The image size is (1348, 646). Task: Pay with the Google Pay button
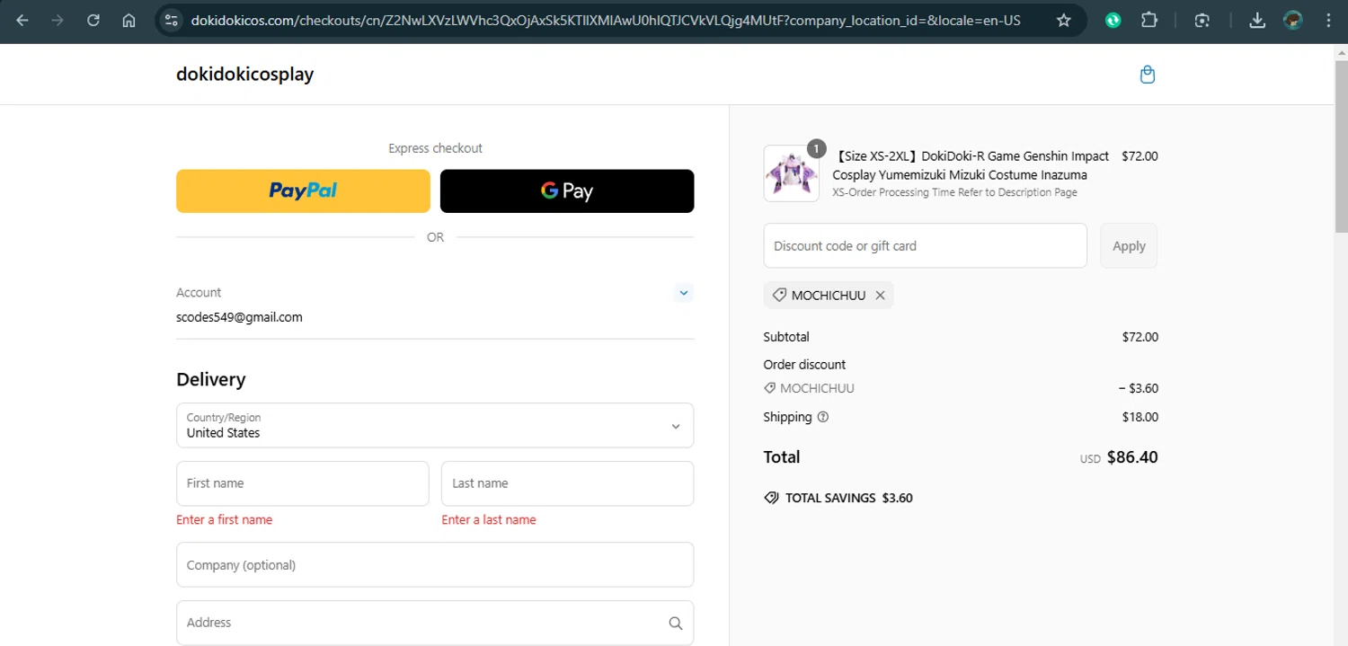tap(567, 190)
